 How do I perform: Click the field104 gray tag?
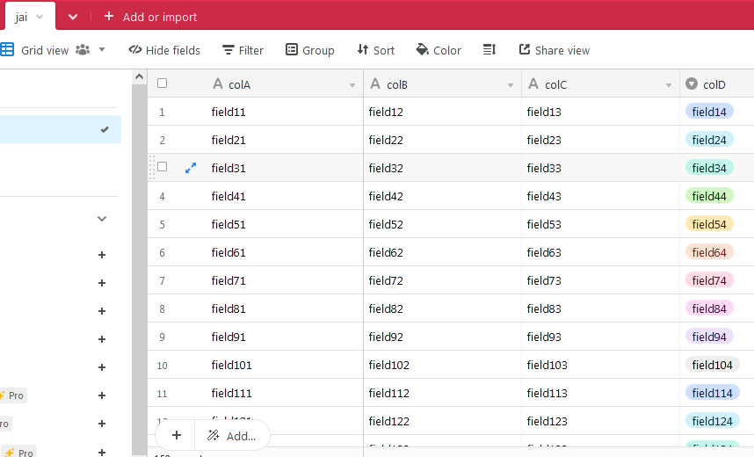(x=712, y=365)
